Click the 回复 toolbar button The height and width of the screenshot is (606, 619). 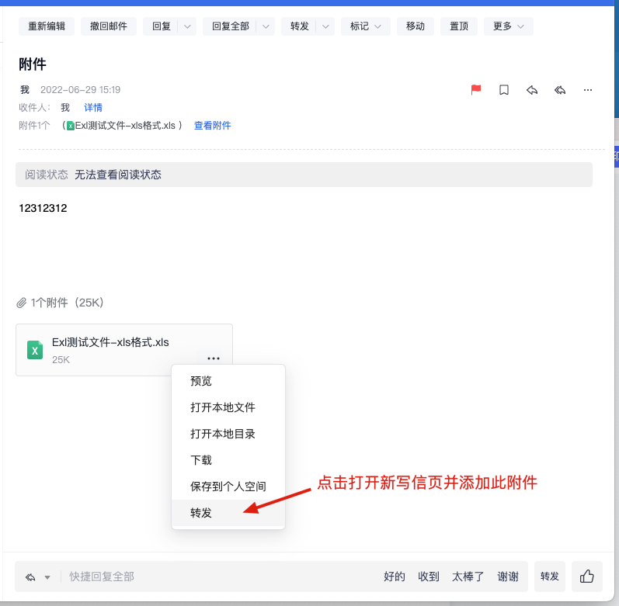pos(161,26)
